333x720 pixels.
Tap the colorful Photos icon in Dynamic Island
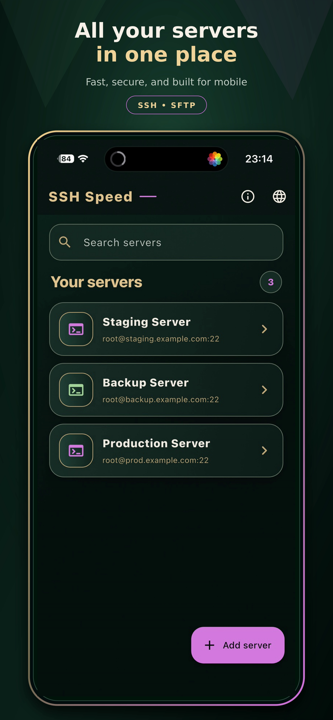coord(215,159)
